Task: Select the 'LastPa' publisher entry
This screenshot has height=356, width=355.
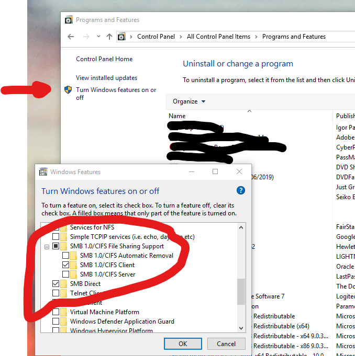Action: 345,277
